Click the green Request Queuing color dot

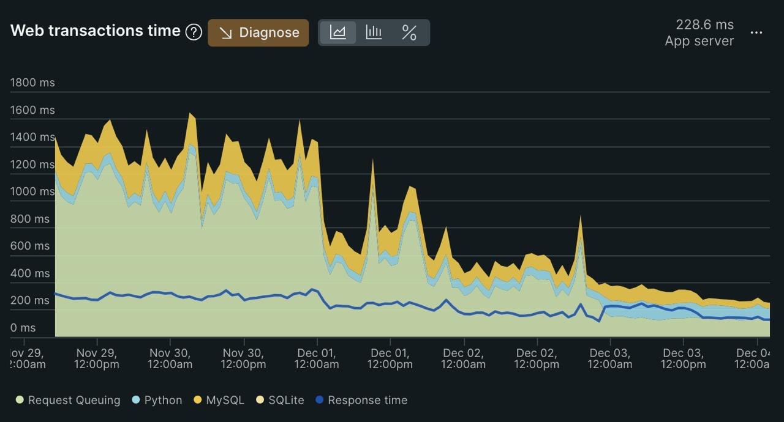tap(20, 400)
